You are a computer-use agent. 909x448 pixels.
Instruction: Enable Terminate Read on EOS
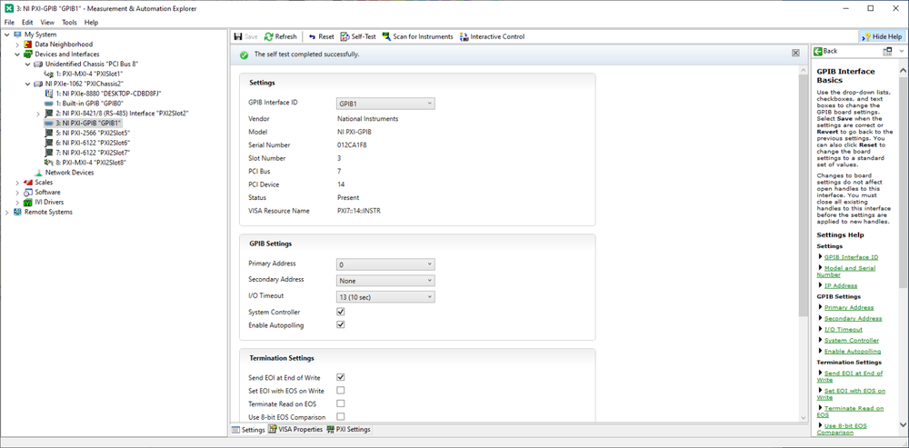[341, 403]
